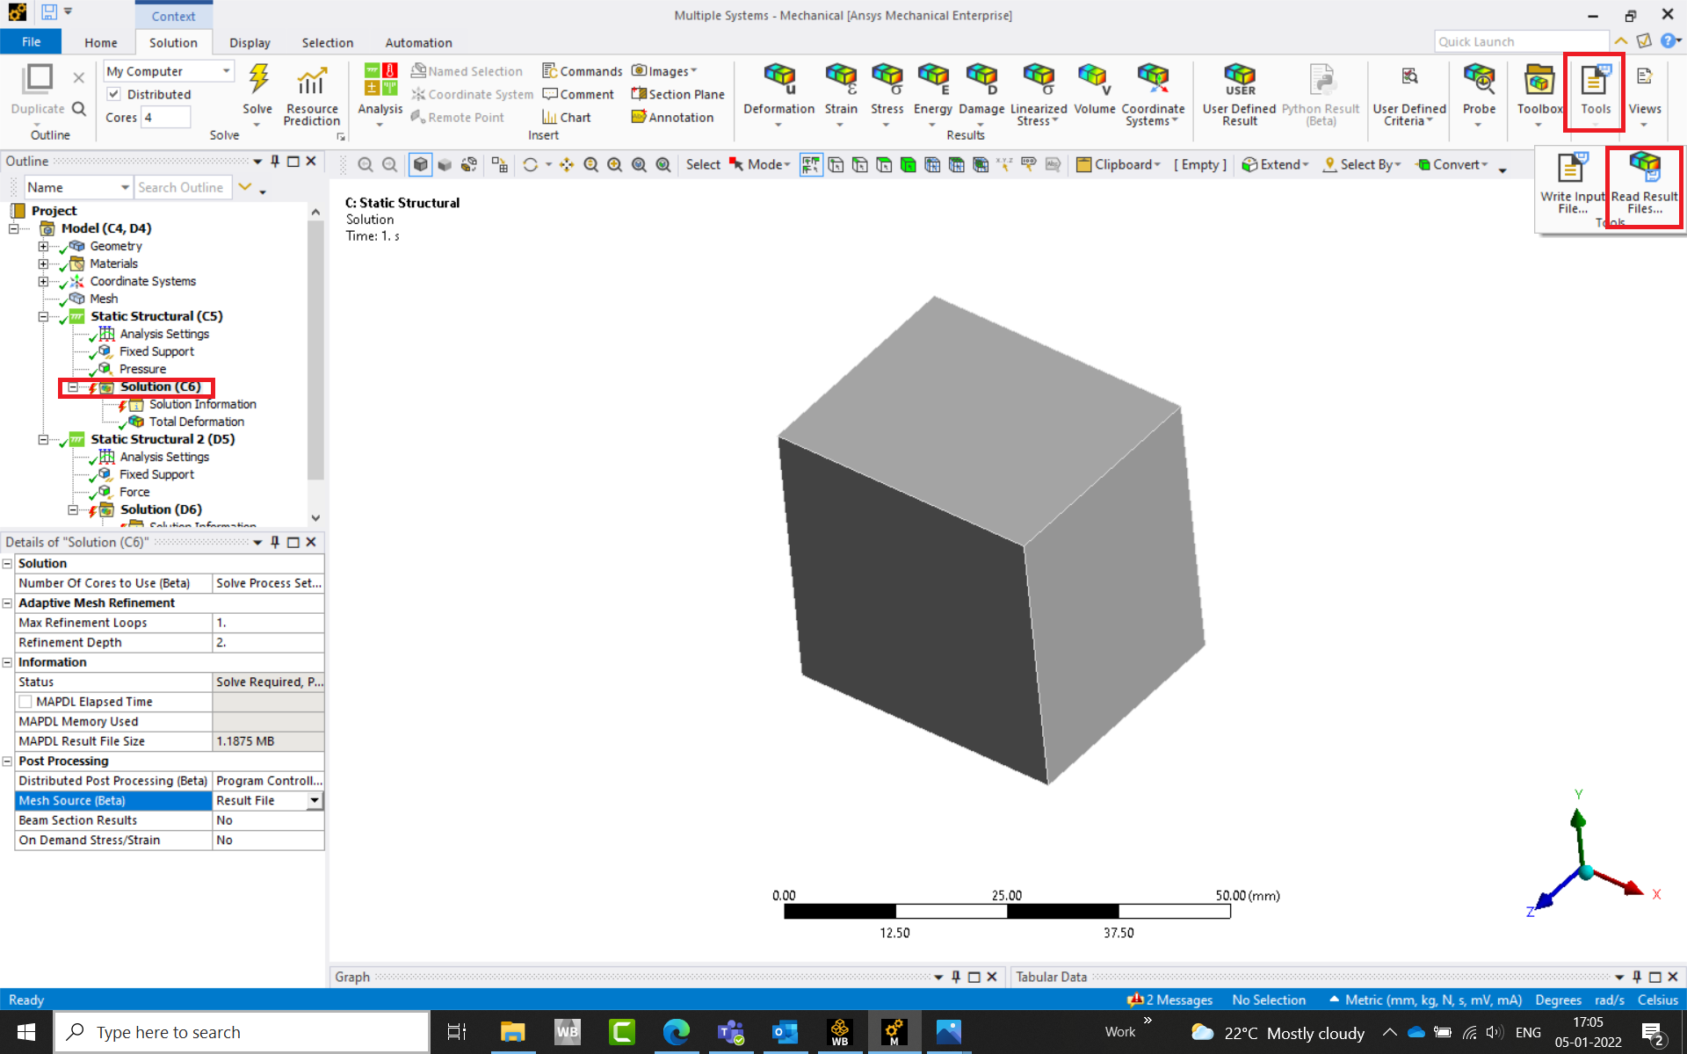1687x1054 pixels.
Task: Insert a User Defined Result
Action: (1239, 95)
